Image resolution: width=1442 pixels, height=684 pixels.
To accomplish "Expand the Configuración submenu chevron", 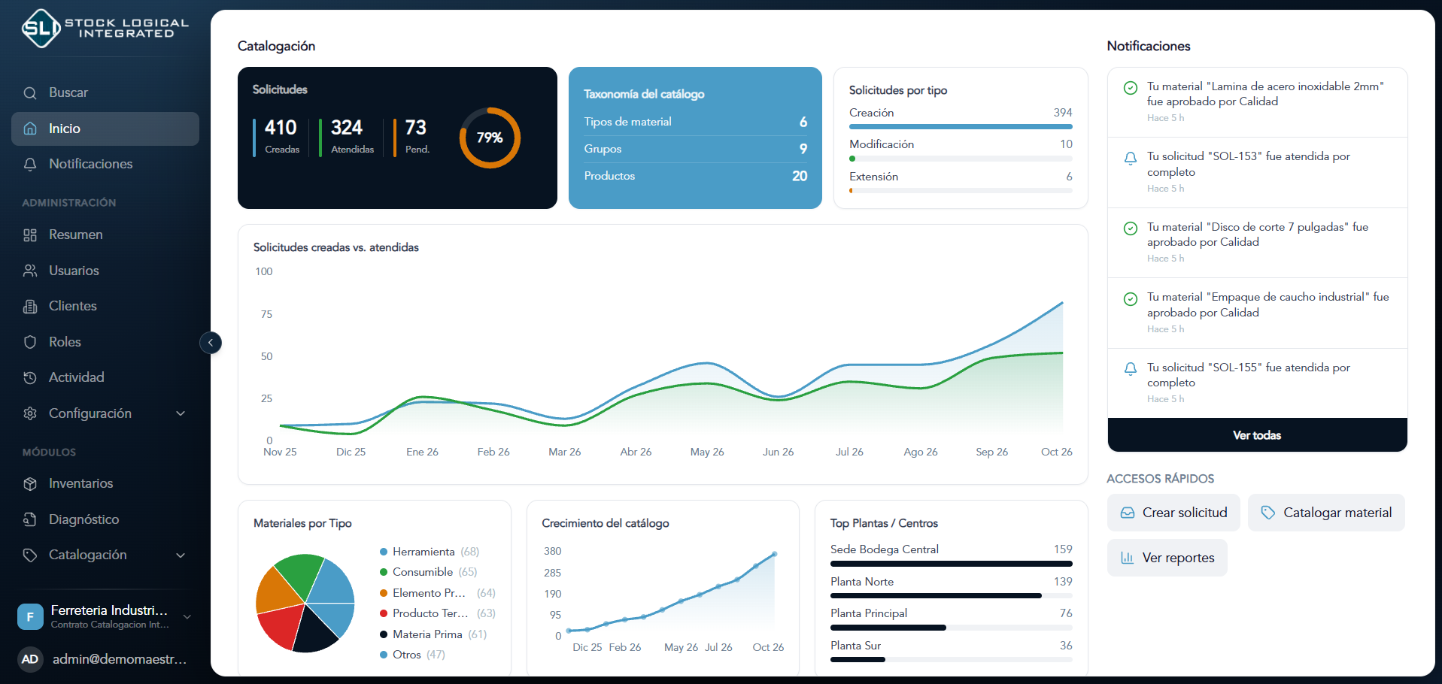I will click(181, 413).
